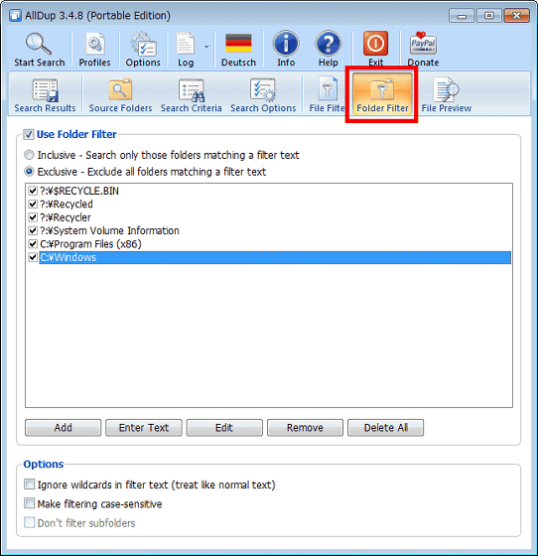
Task: Open the Options gear icon
Action: (143, 44)
